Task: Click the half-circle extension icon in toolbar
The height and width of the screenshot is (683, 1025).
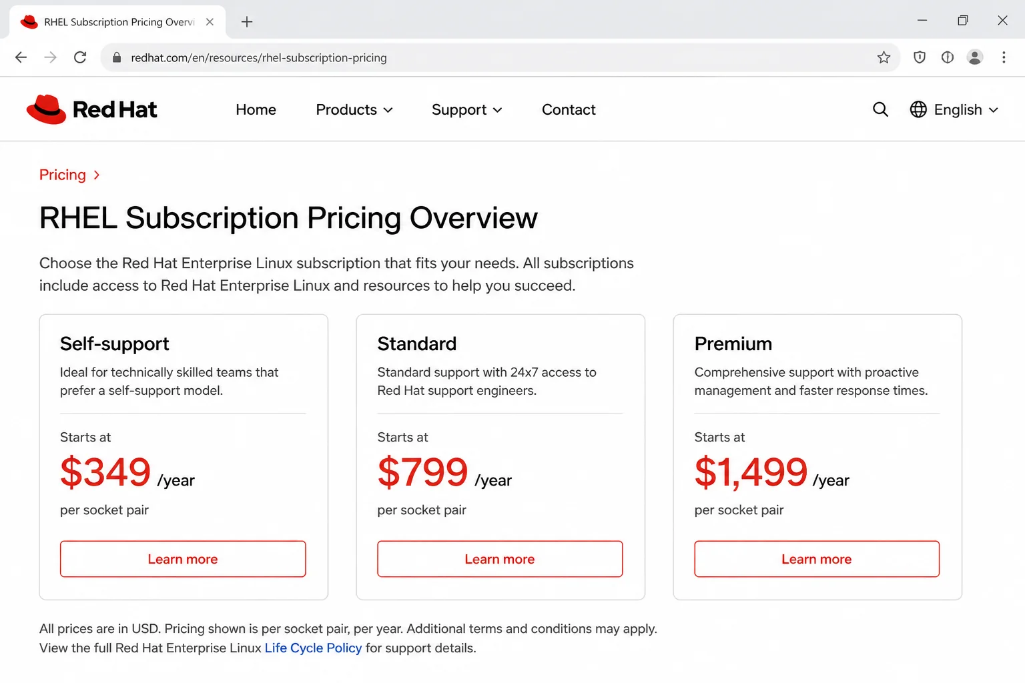Action: (948, 57)
